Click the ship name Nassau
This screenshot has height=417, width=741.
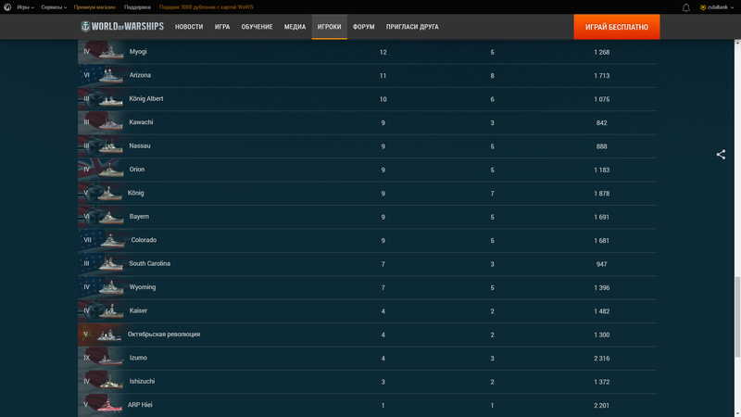click(x=140, y=145)
